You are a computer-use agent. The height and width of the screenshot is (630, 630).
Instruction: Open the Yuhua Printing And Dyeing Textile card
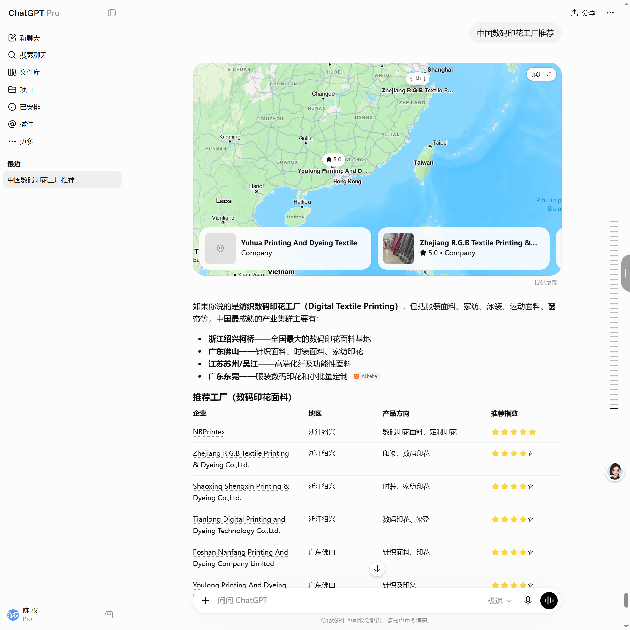[x=285, y=248]
